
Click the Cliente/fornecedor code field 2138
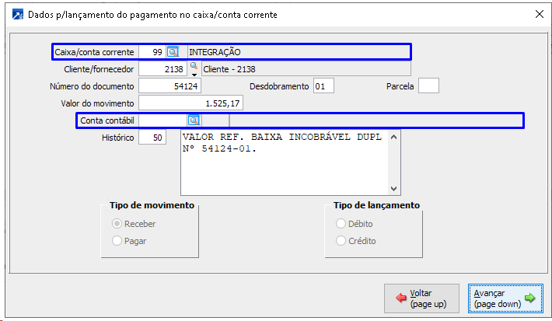click(162, 69)
